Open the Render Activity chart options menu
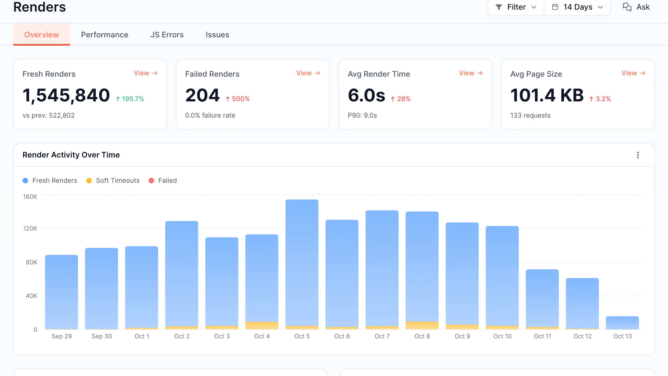The width and height of the screenshot is (668, 376). 638,155
